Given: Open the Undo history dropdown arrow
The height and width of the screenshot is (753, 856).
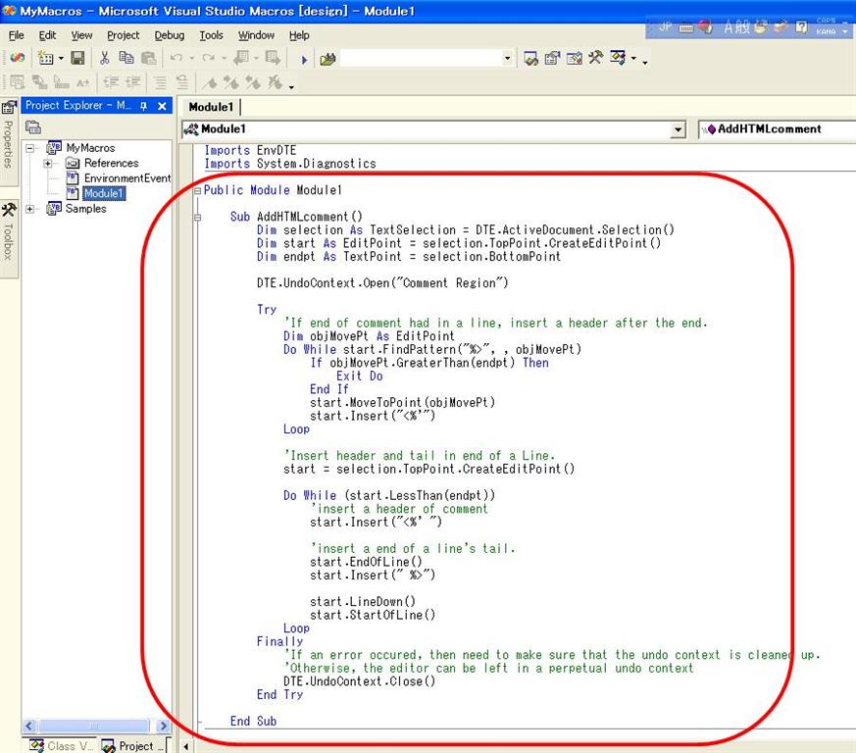Looking at the screenshot, I should [x=191, y=58].
